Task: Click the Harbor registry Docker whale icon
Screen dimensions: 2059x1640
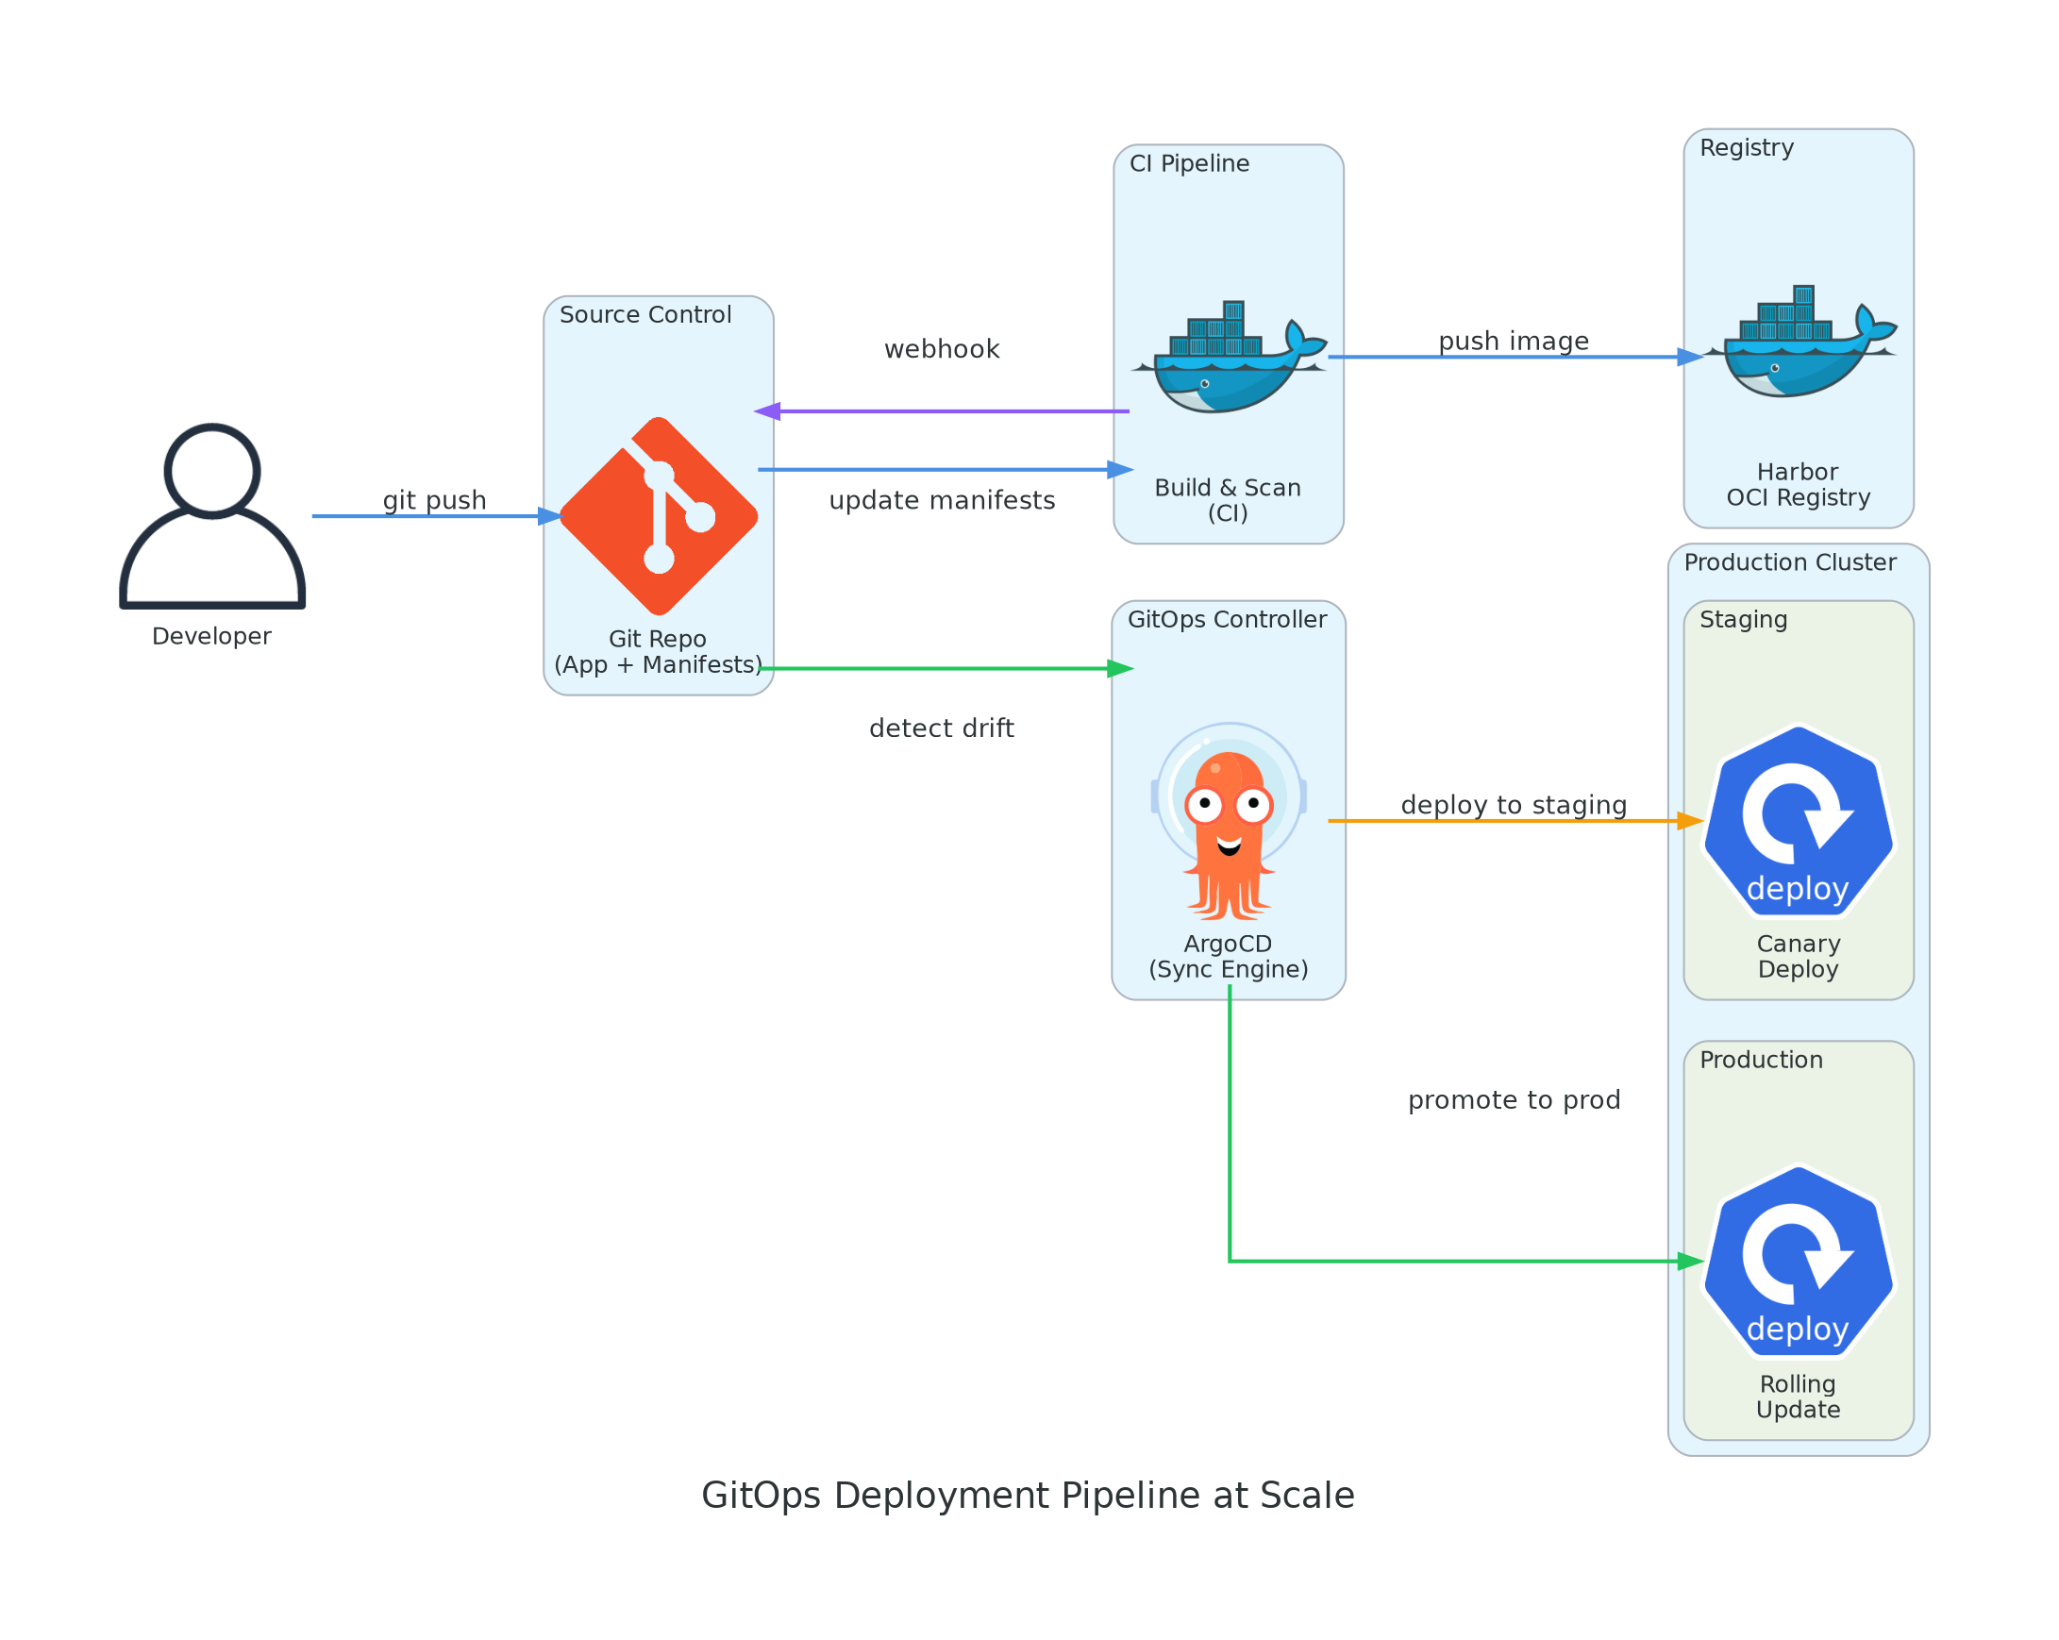Action: (1800, 341)
